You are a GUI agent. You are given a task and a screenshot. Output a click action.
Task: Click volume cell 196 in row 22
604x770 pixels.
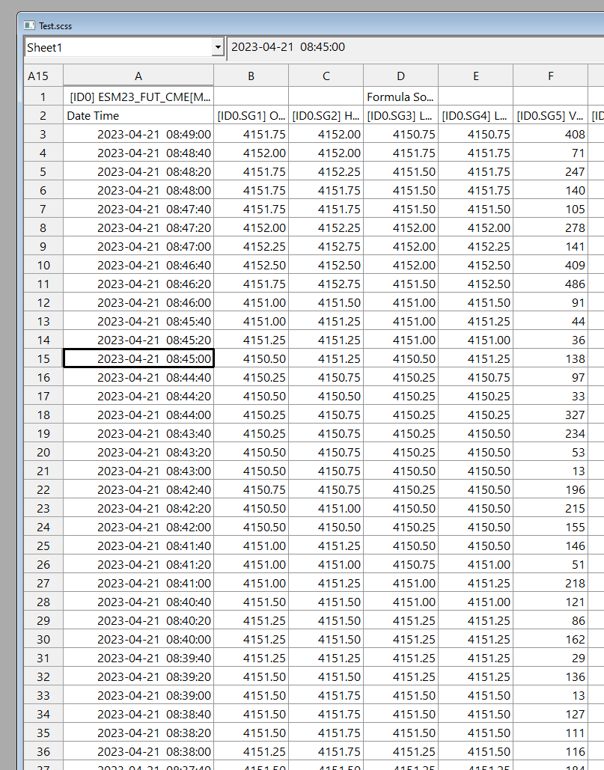pyautogui.click(x=550, y=489)
